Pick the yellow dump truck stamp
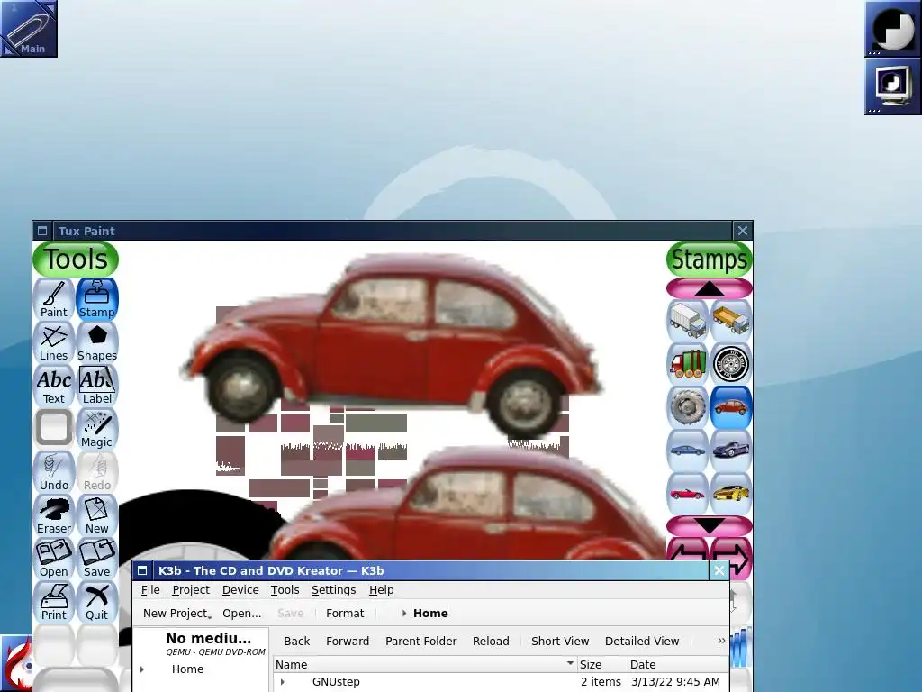 pos(731,321)
